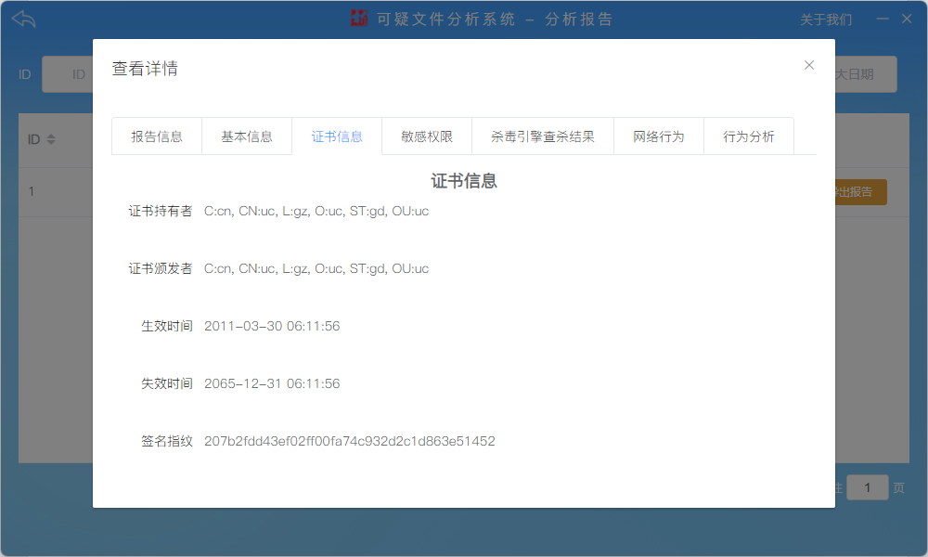The image size is (928, 557).
Task: Select the 证书信息 tab
Action: tap(337, 136)
